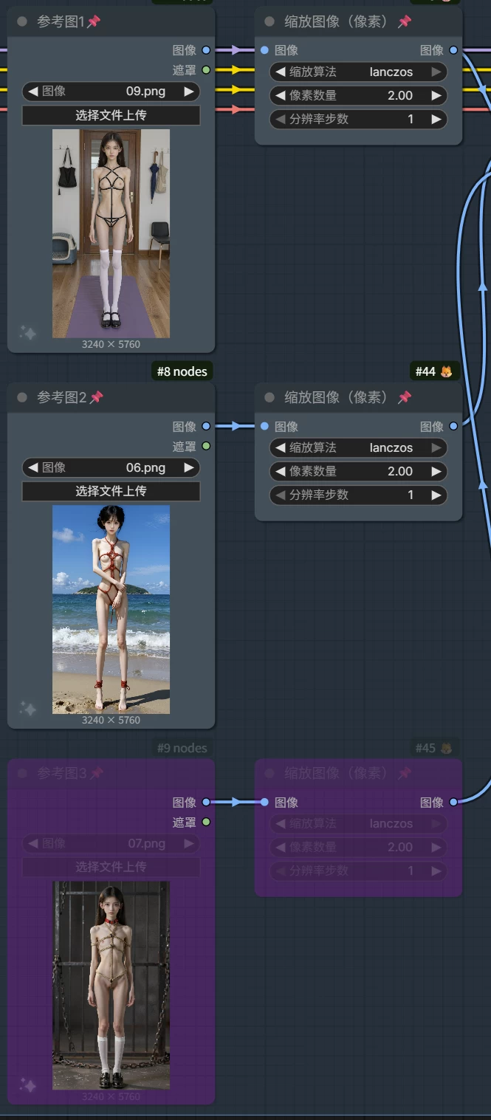Collapse 参考图3 node via its title dot
This screenshot has width=491, height=1120.
[x=22, y=774]
